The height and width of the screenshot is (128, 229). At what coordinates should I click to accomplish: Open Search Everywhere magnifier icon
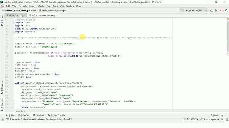[x=226, y=10]
